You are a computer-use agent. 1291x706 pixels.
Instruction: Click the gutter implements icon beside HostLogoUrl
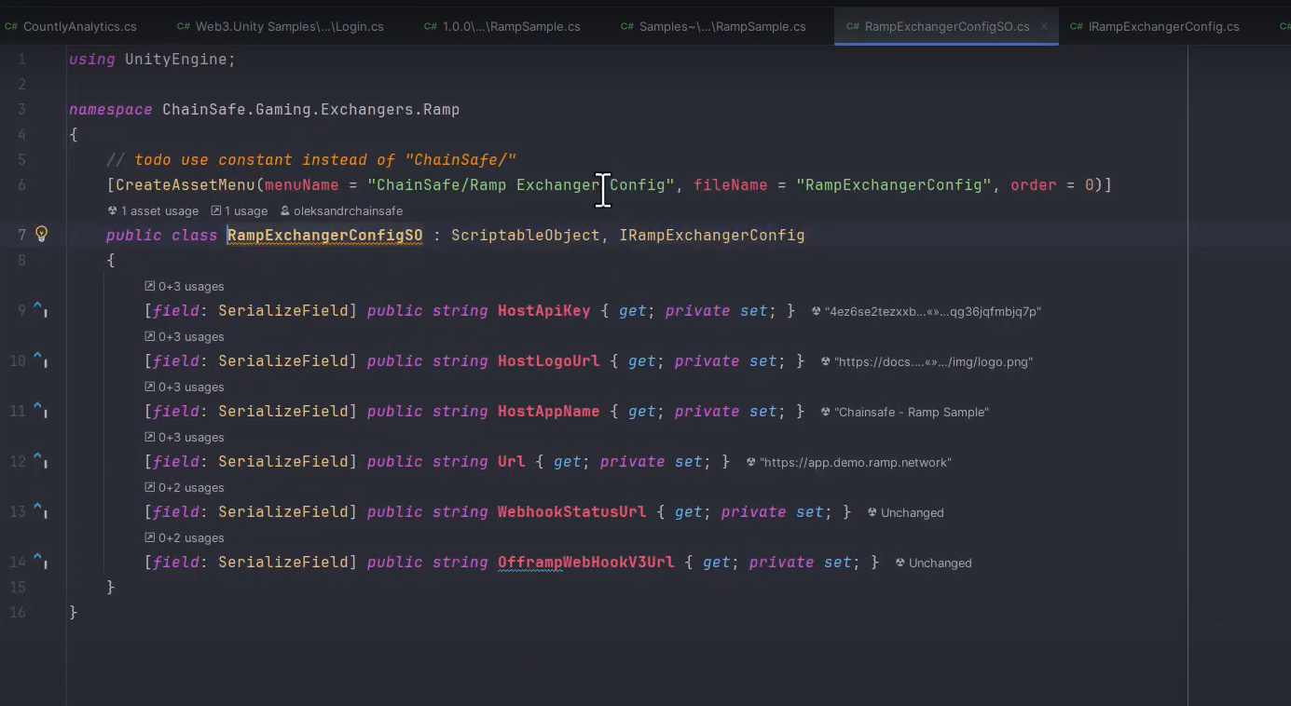(x=40, y=360)
